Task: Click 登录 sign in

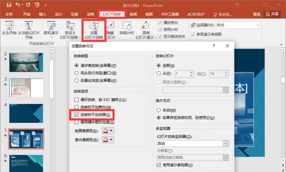Action: [x=257, y=14]
